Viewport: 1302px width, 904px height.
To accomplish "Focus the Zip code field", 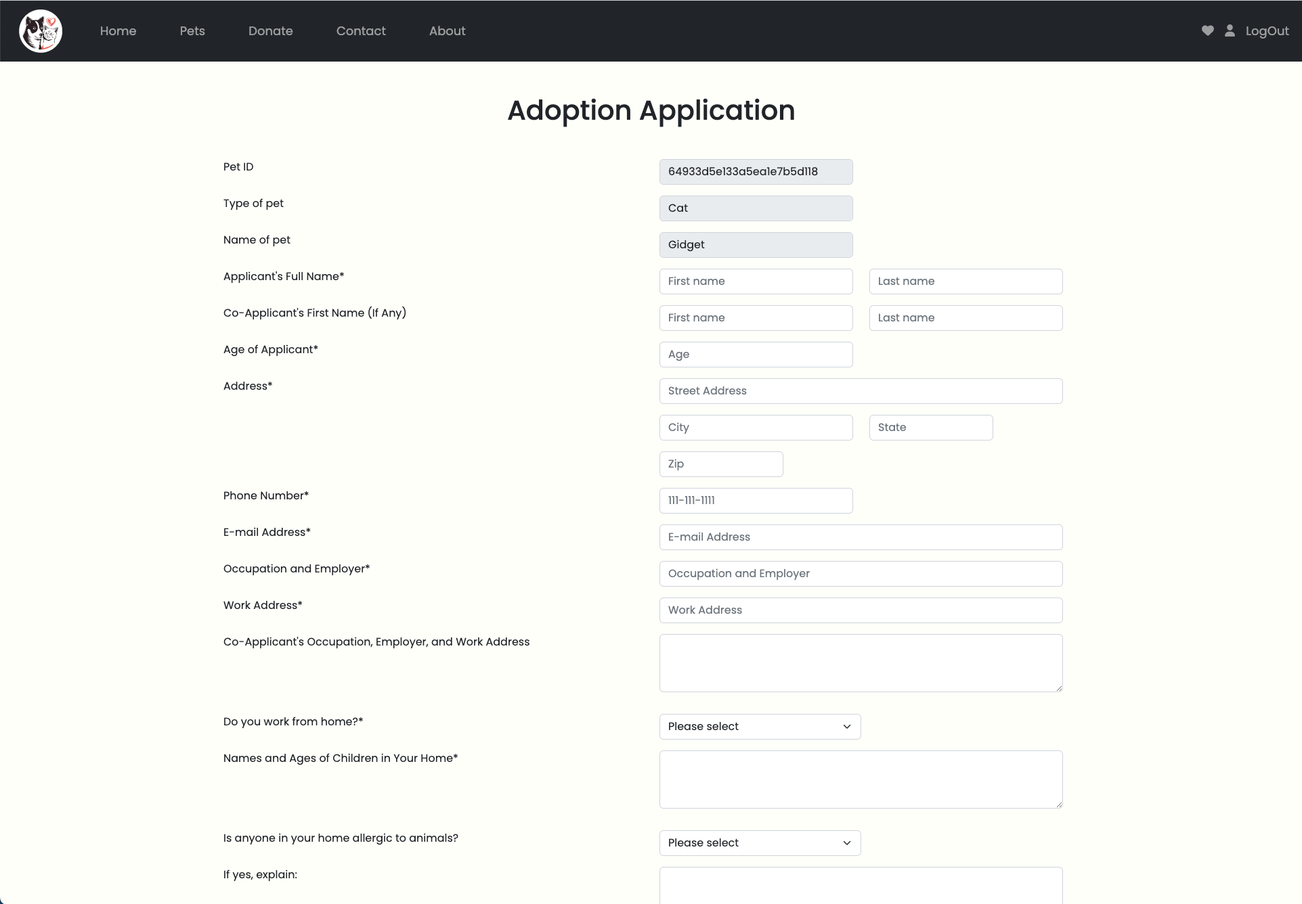I will tap(721, 464).
